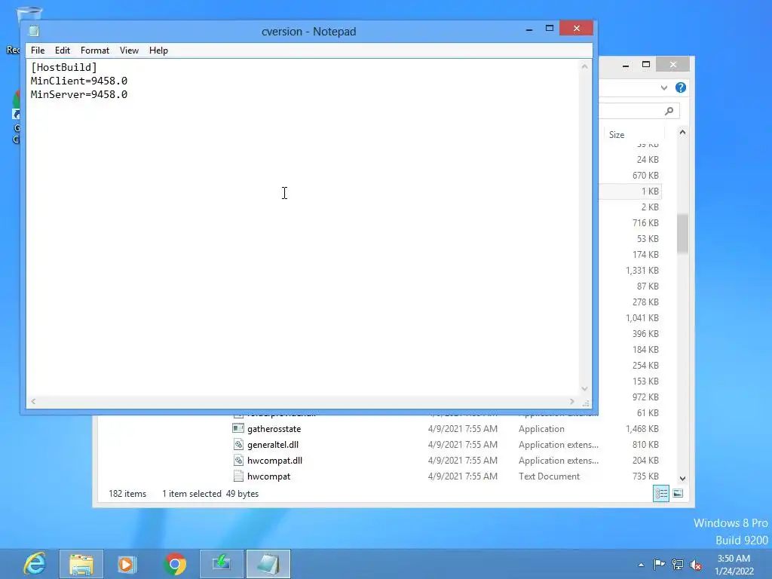Image resolution: width=772 pixels, height=579 pixels.
Task: Select the hwcompat.dll file
Action: point(274,461)
